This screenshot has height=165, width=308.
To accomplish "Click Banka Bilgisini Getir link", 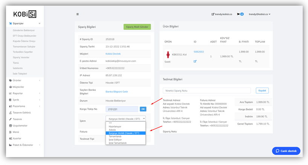I will pos(117,92).
